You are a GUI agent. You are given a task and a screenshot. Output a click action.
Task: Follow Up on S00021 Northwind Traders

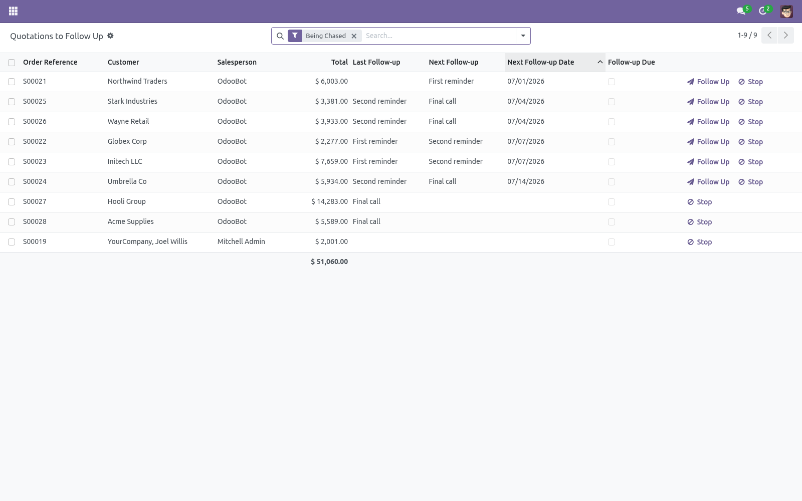point(708,82)
